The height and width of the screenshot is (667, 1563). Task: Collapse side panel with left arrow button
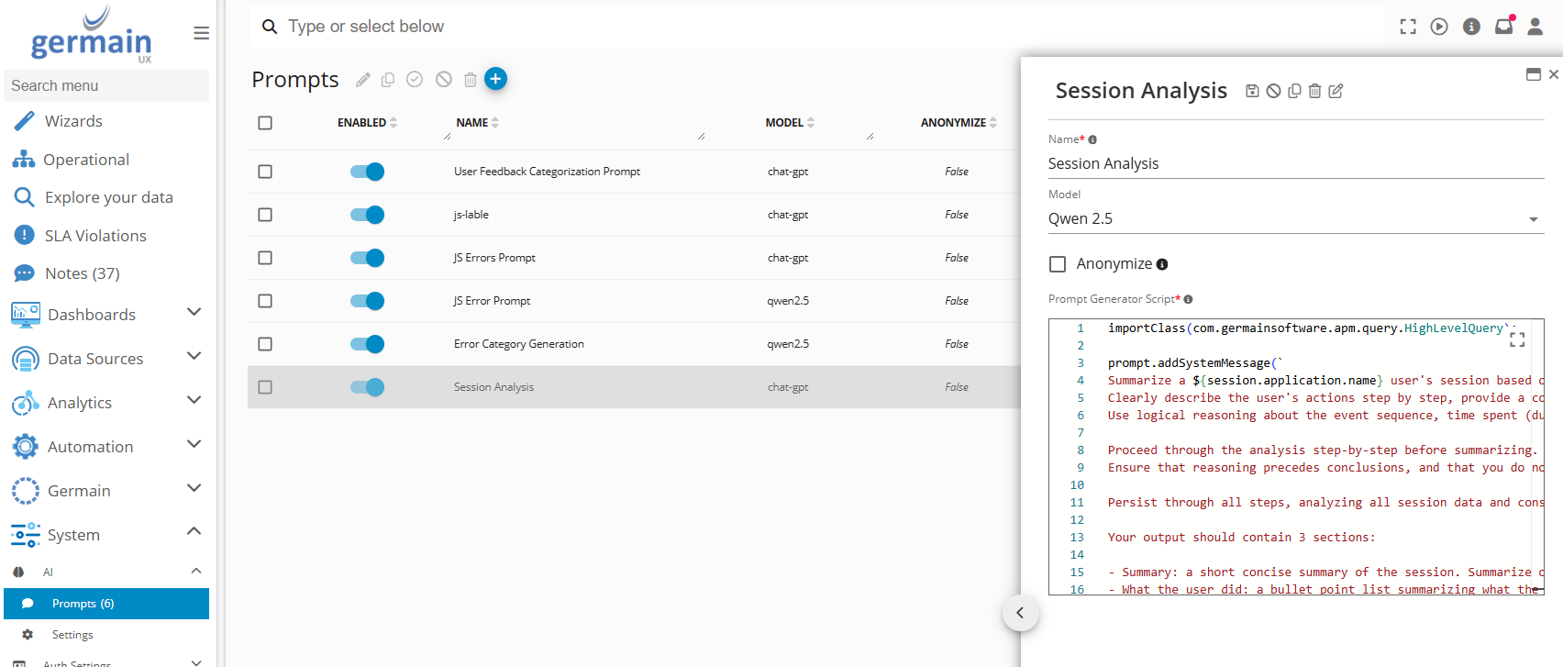(x=1020, y=613)
